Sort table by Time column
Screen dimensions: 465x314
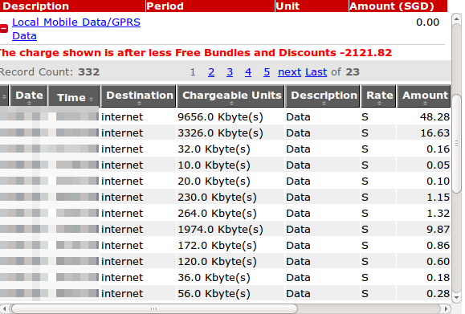74,96
